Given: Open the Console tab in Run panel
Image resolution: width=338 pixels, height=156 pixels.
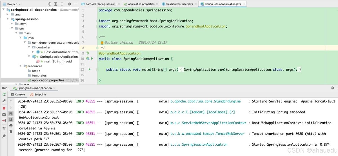Looking at the screenshot, I should (x=17, y=94).
